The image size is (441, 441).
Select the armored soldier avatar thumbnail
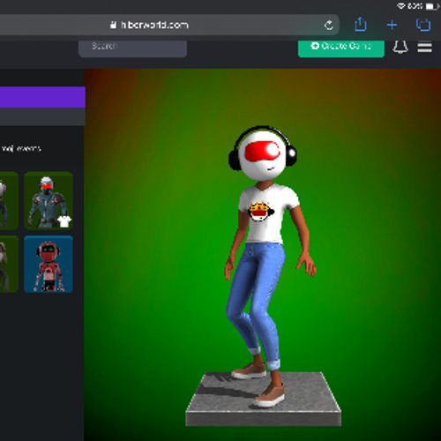pos(49,201)
